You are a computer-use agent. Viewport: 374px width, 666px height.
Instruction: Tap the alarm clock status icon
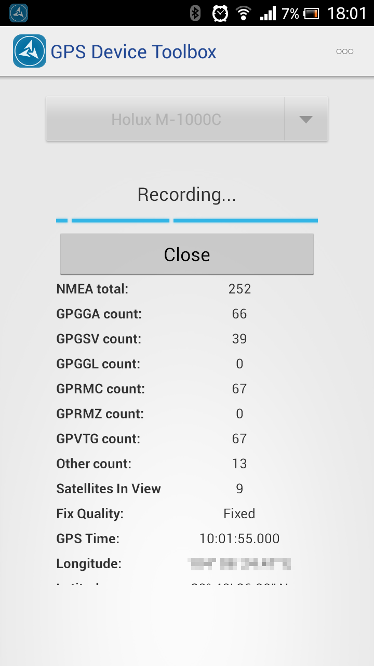[x=220, y=13]
